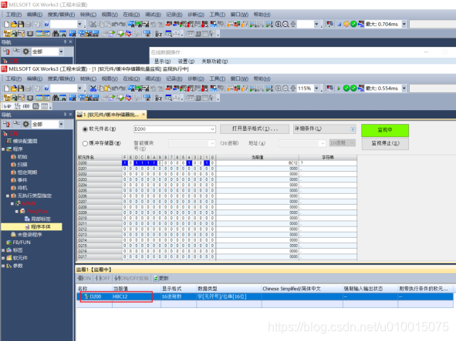Click the Zoom In magnifier in front toolbar
Screen dimensions: 456x341
tap(279, 89)
